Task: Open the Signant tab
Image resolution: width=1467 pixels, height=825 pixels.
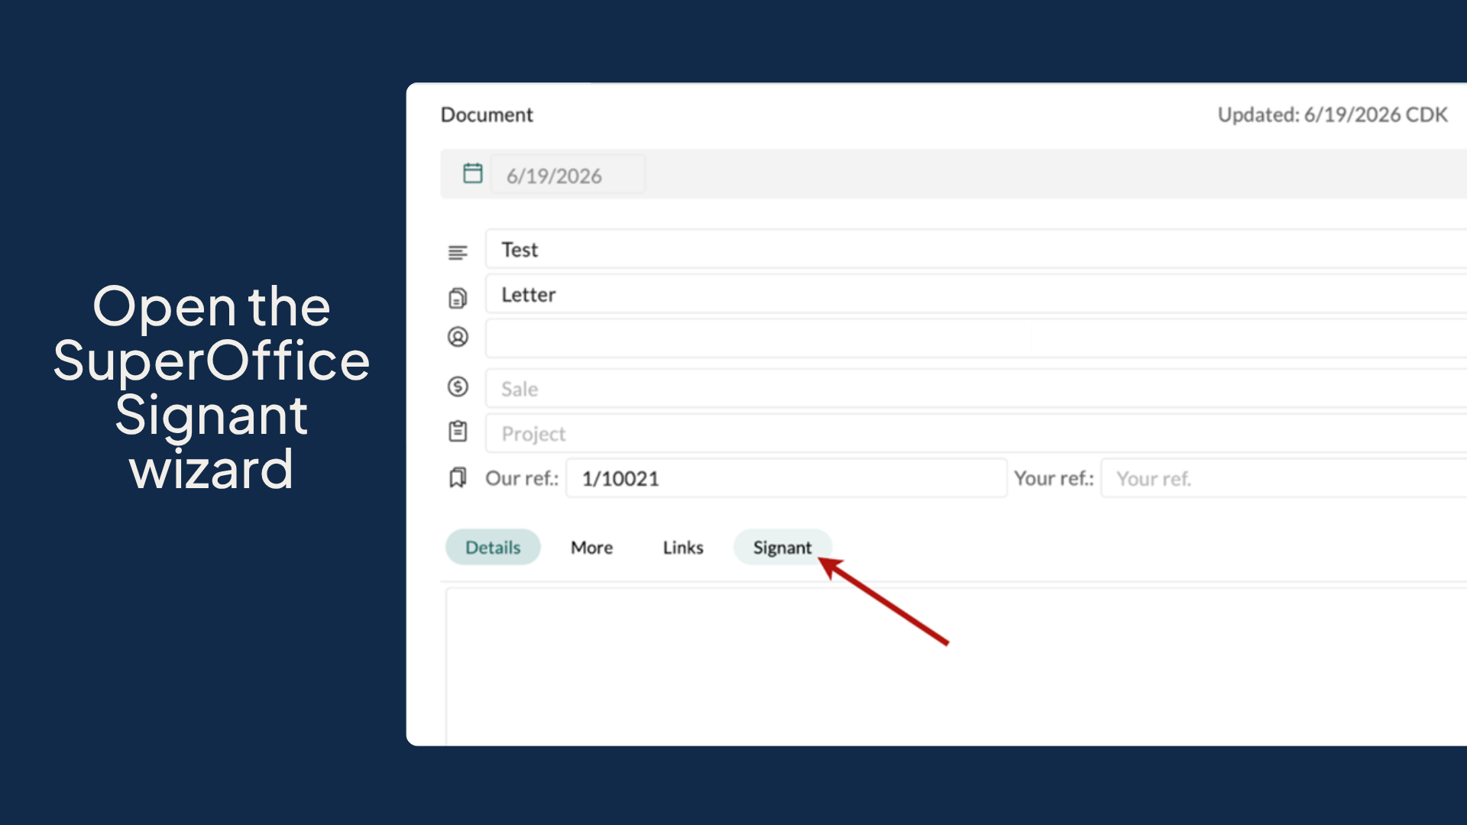Action: pyautogui.click(x=782, y=547)
